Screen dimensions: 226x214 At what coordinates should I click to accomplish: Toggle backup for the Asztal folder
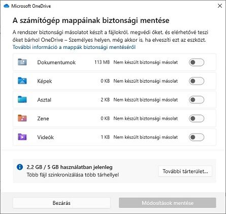point(197,100)
